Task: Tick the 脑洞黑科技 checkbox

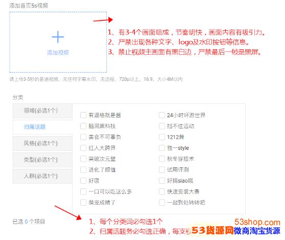Action: (x=83, y=126)
